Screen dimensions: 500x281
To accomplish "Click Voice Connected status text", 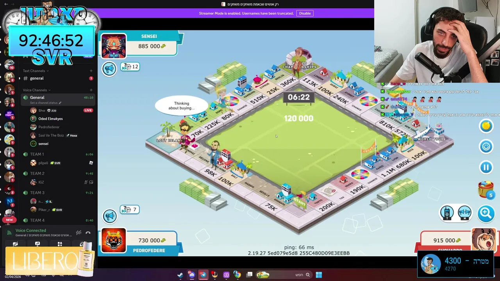I will coord(30,231).
